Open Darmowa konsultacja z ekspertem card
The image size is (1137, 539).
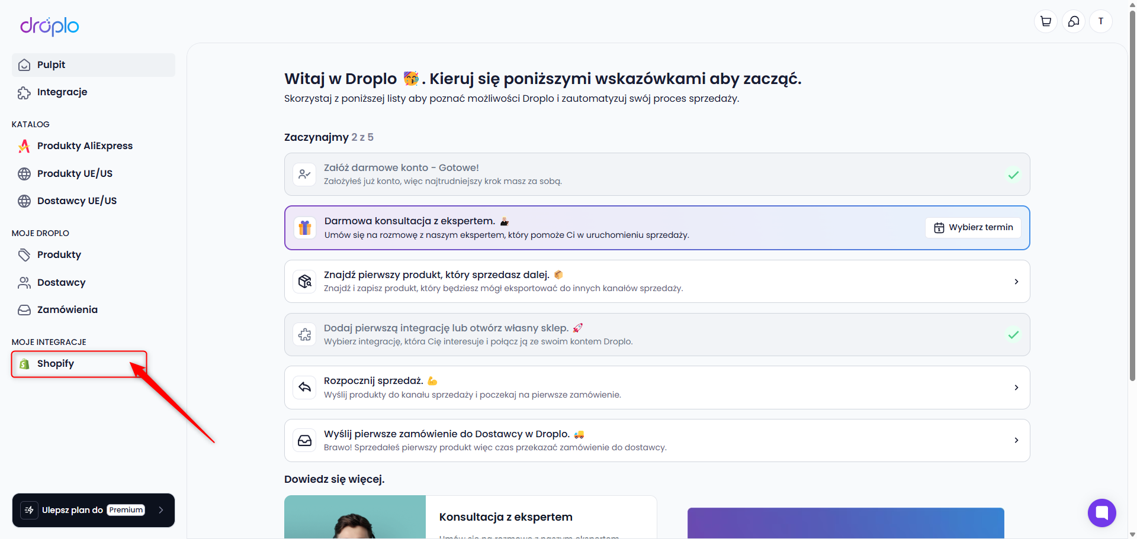point(657,228)
